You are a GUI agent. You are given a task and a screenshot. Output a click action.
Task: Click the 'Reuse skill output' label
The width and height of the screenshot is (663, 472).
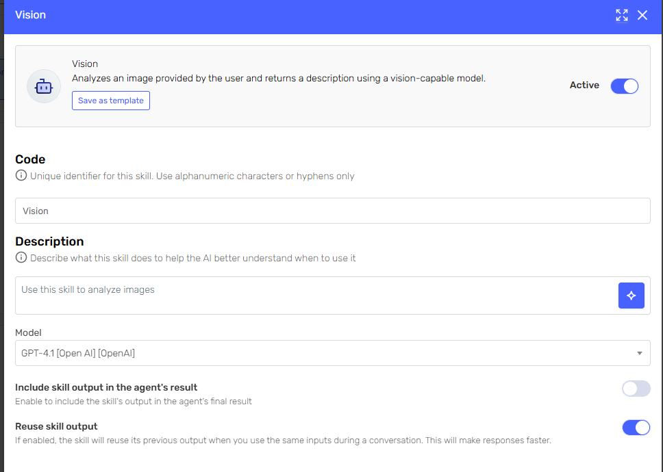pyautogui.click(x=56, y=426)
